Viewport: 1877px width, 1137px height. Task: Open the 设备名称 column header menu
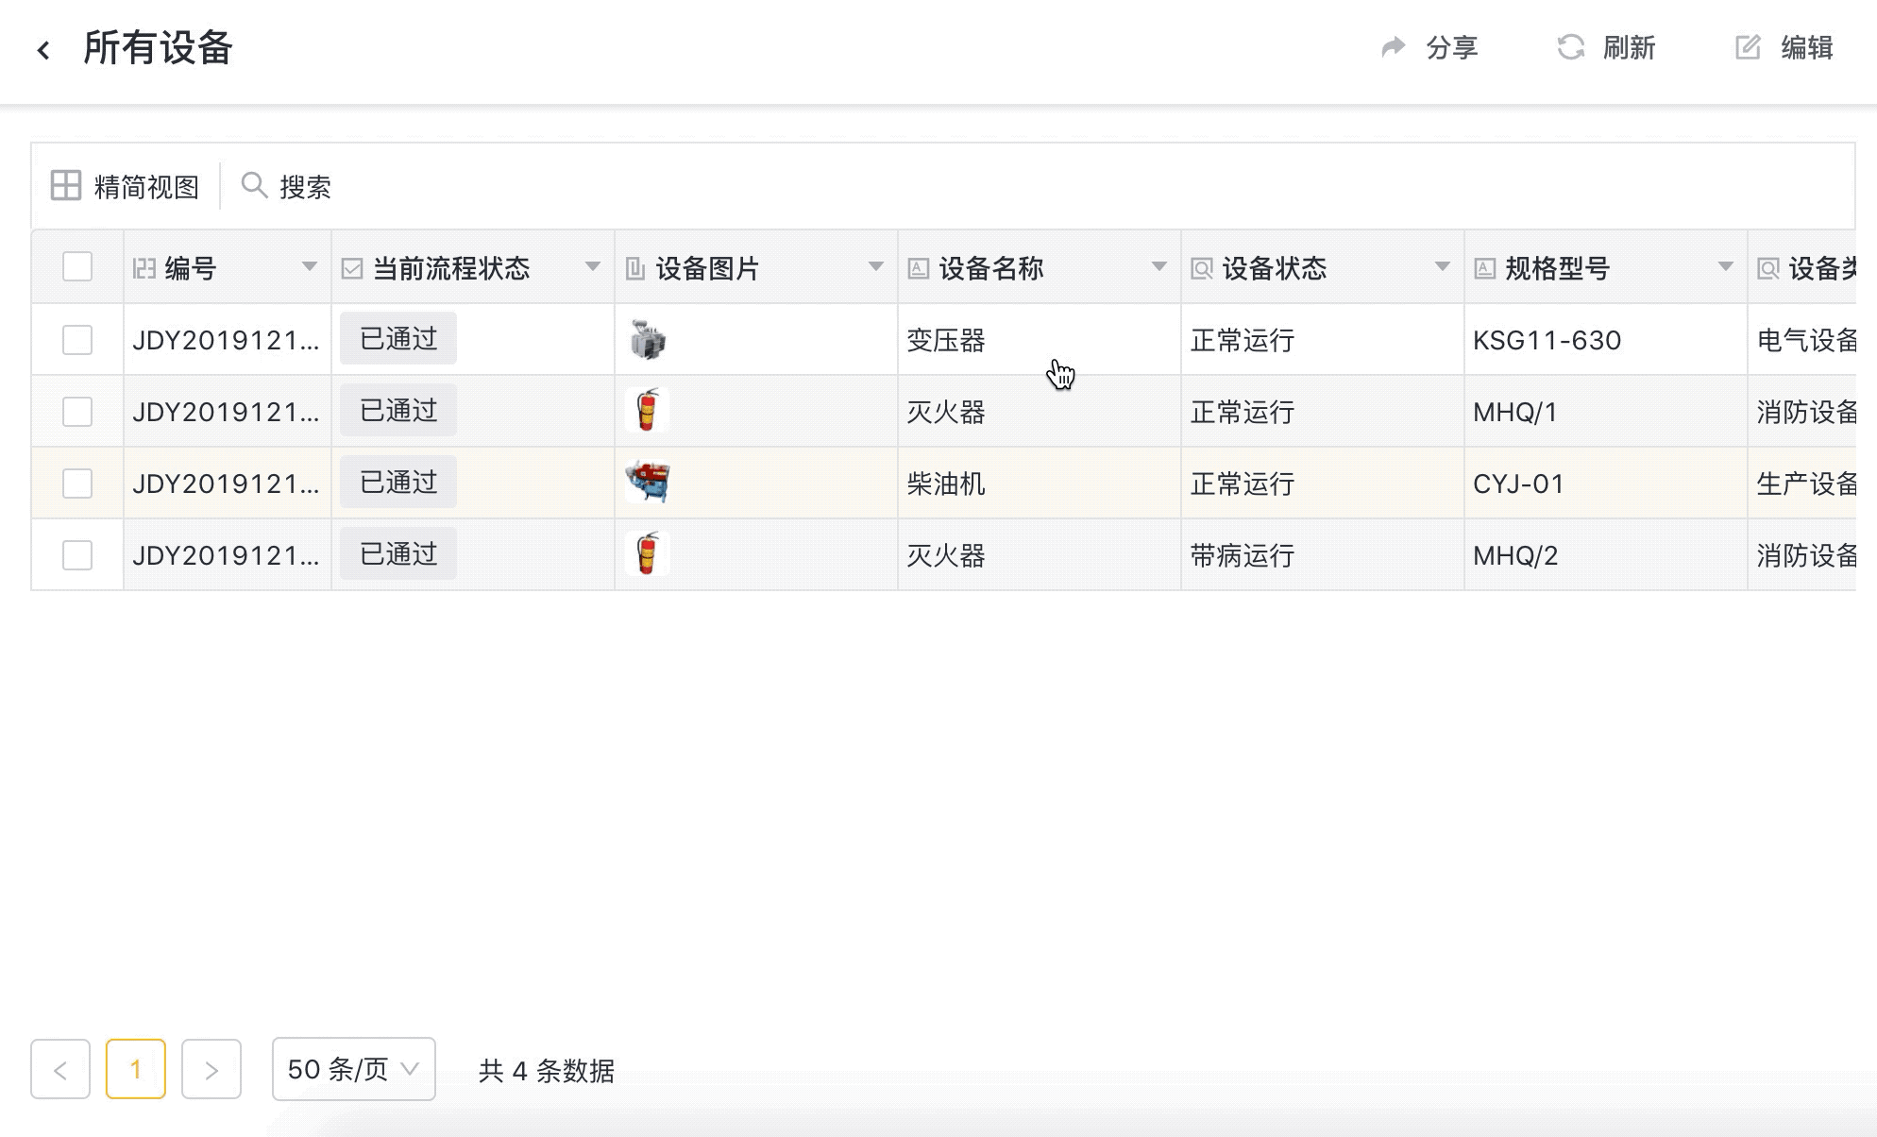tap(1158, 267)
